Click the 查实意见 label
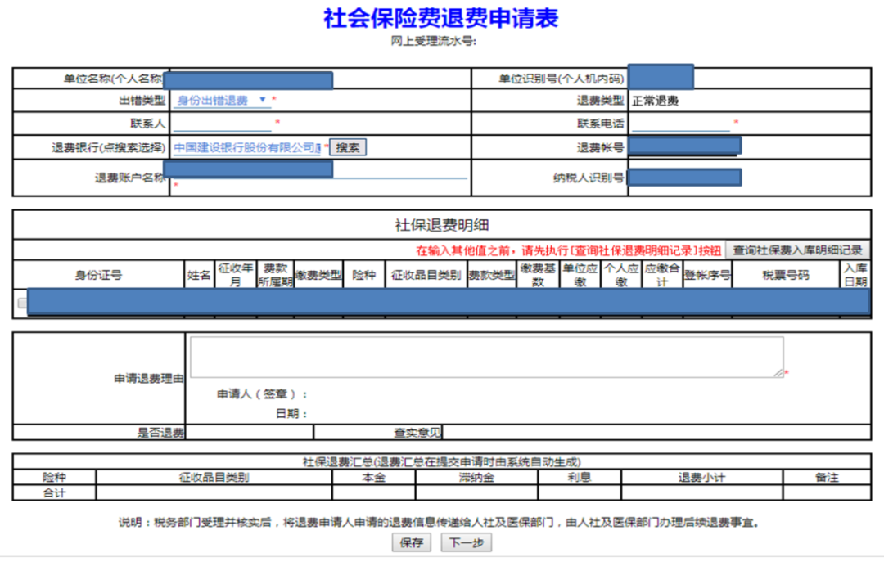This screenshot has height=562, width=884. coord(417,433)
